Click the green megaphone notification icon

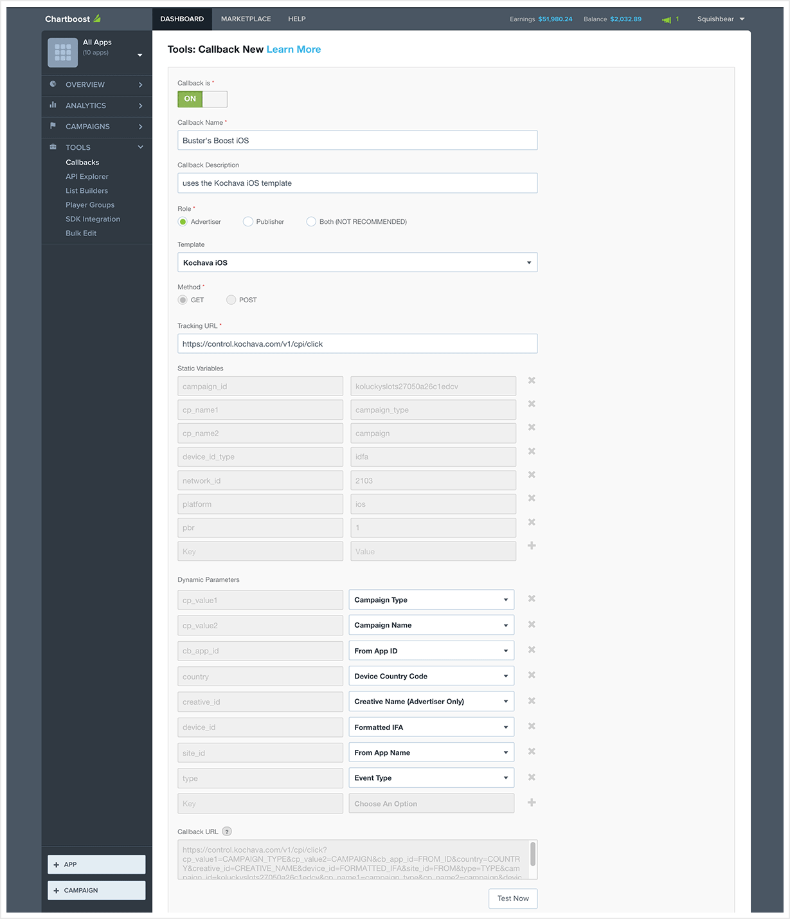pyautogui.click(x=667, y=19)
